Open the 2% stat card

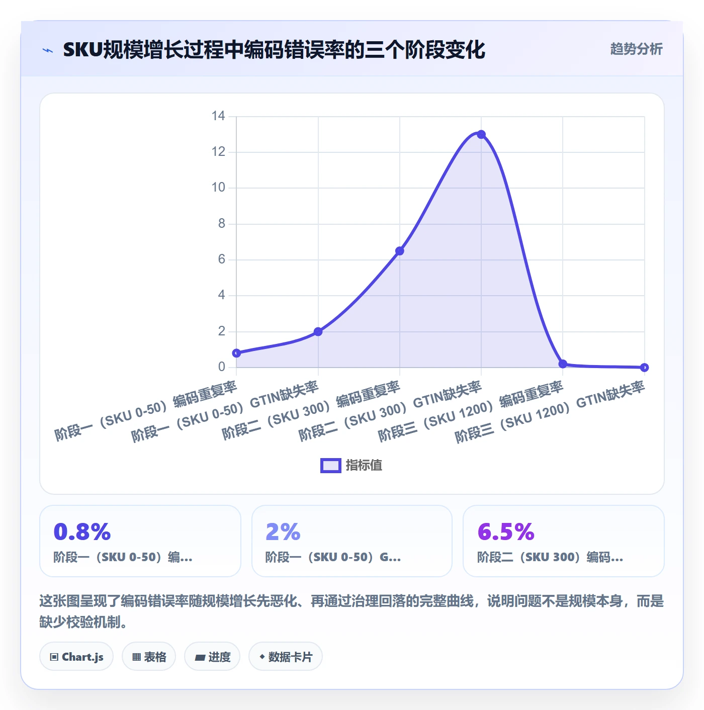352,541
